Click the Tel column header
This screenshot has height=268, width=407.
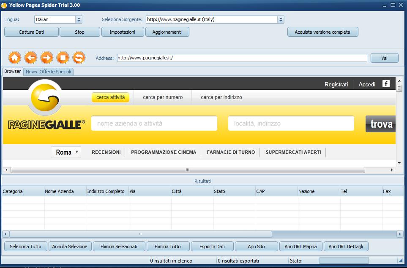pos(361,191)
